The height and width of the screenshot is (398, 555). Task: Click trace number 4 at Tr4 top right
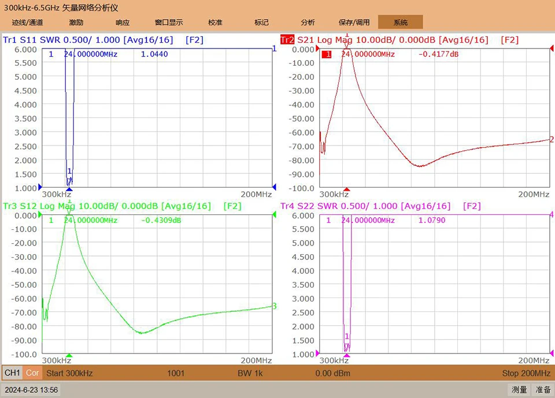[x=552, y=214]
